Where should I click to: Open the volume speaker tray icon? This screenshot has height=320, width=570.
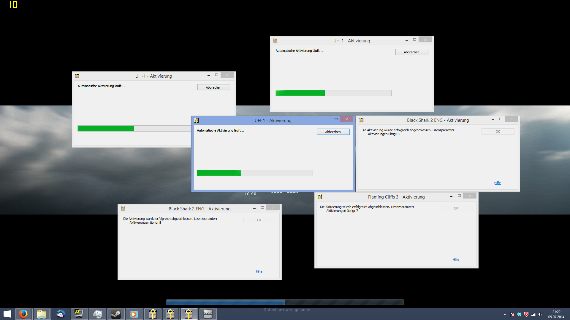click(x=541, y=314)
